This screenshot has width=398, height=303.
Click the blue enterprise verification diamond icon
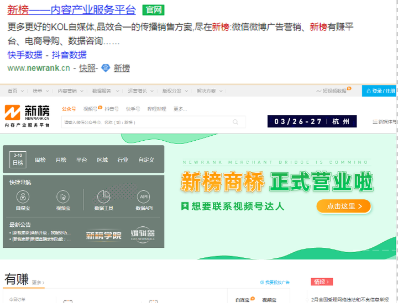pos(106,68)
